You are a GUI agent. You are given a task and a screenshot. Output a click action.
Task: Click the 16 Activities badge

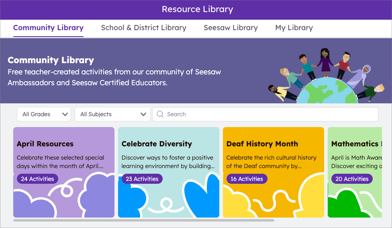pos(247,179)
